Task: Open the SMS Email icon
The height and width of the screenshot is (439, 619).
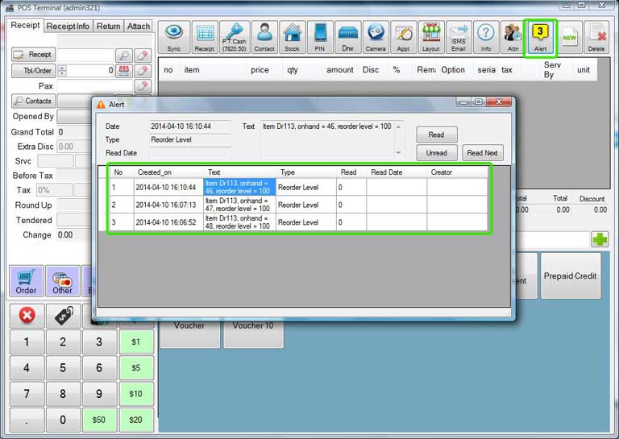Action: pos(459,37)
